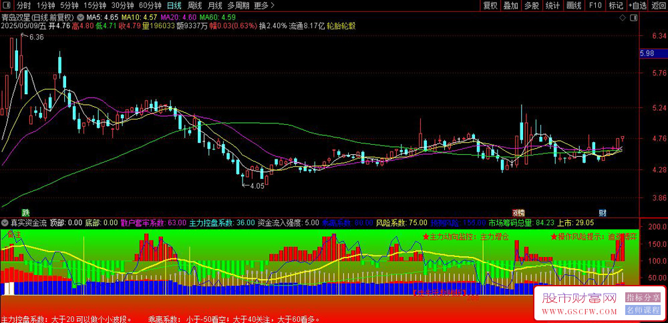Click the 财 marker below the chart
Viewport: 668px width, 323px height.
[x=603, y=212]
